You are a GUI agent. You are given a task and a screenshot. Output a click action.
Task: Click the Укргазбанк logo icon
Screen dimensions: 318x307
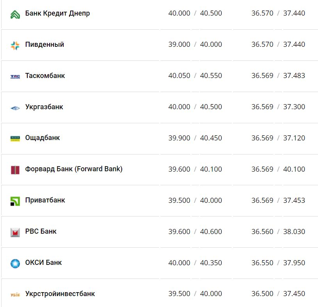15,108
